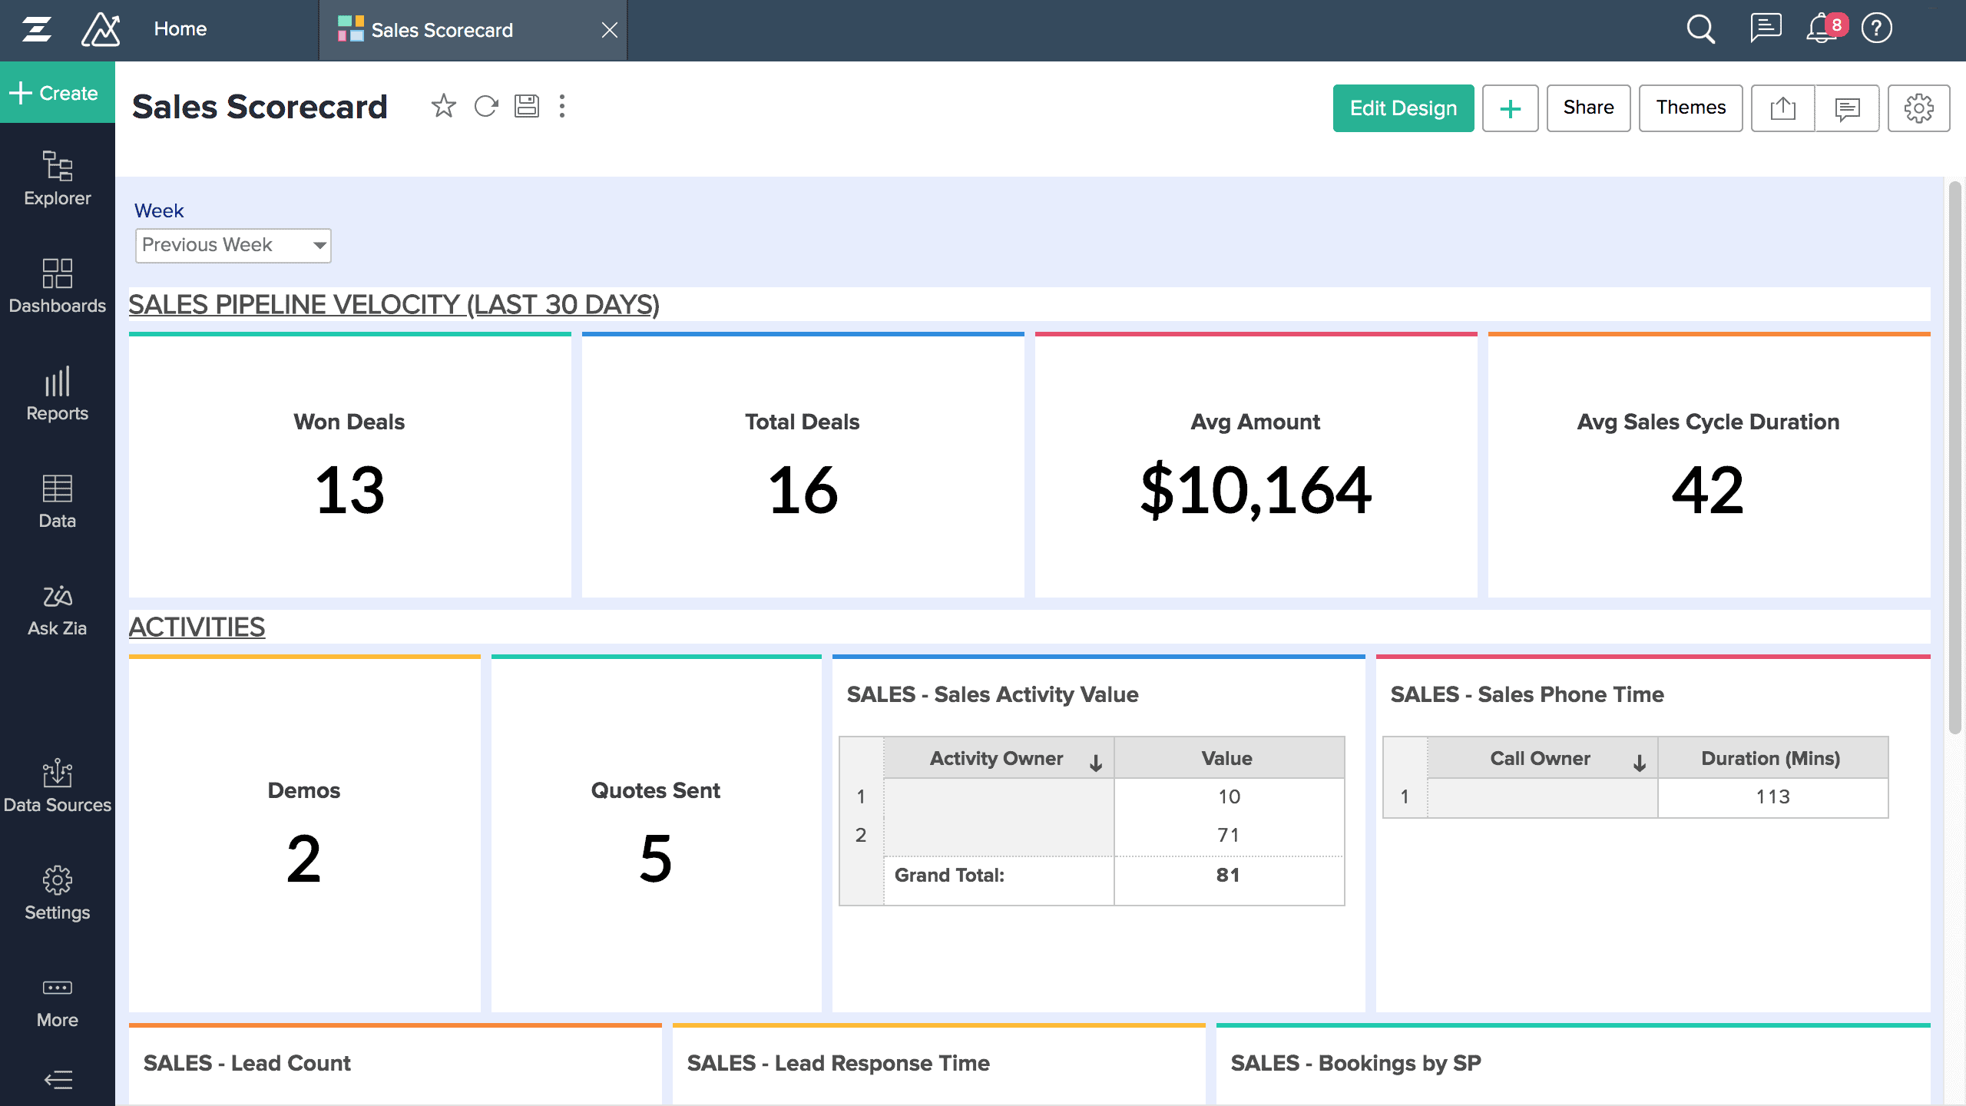Open the three-dot more options menu
The width and height of the screenshot is (1966, 1106).
click(x=562, y=106)
